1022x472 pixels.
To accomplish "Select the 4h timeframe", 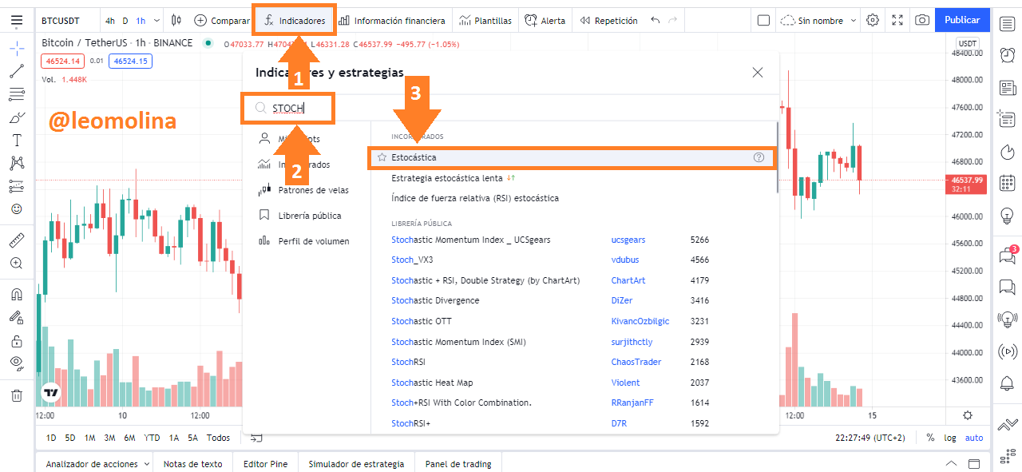I will click(110, 20).
